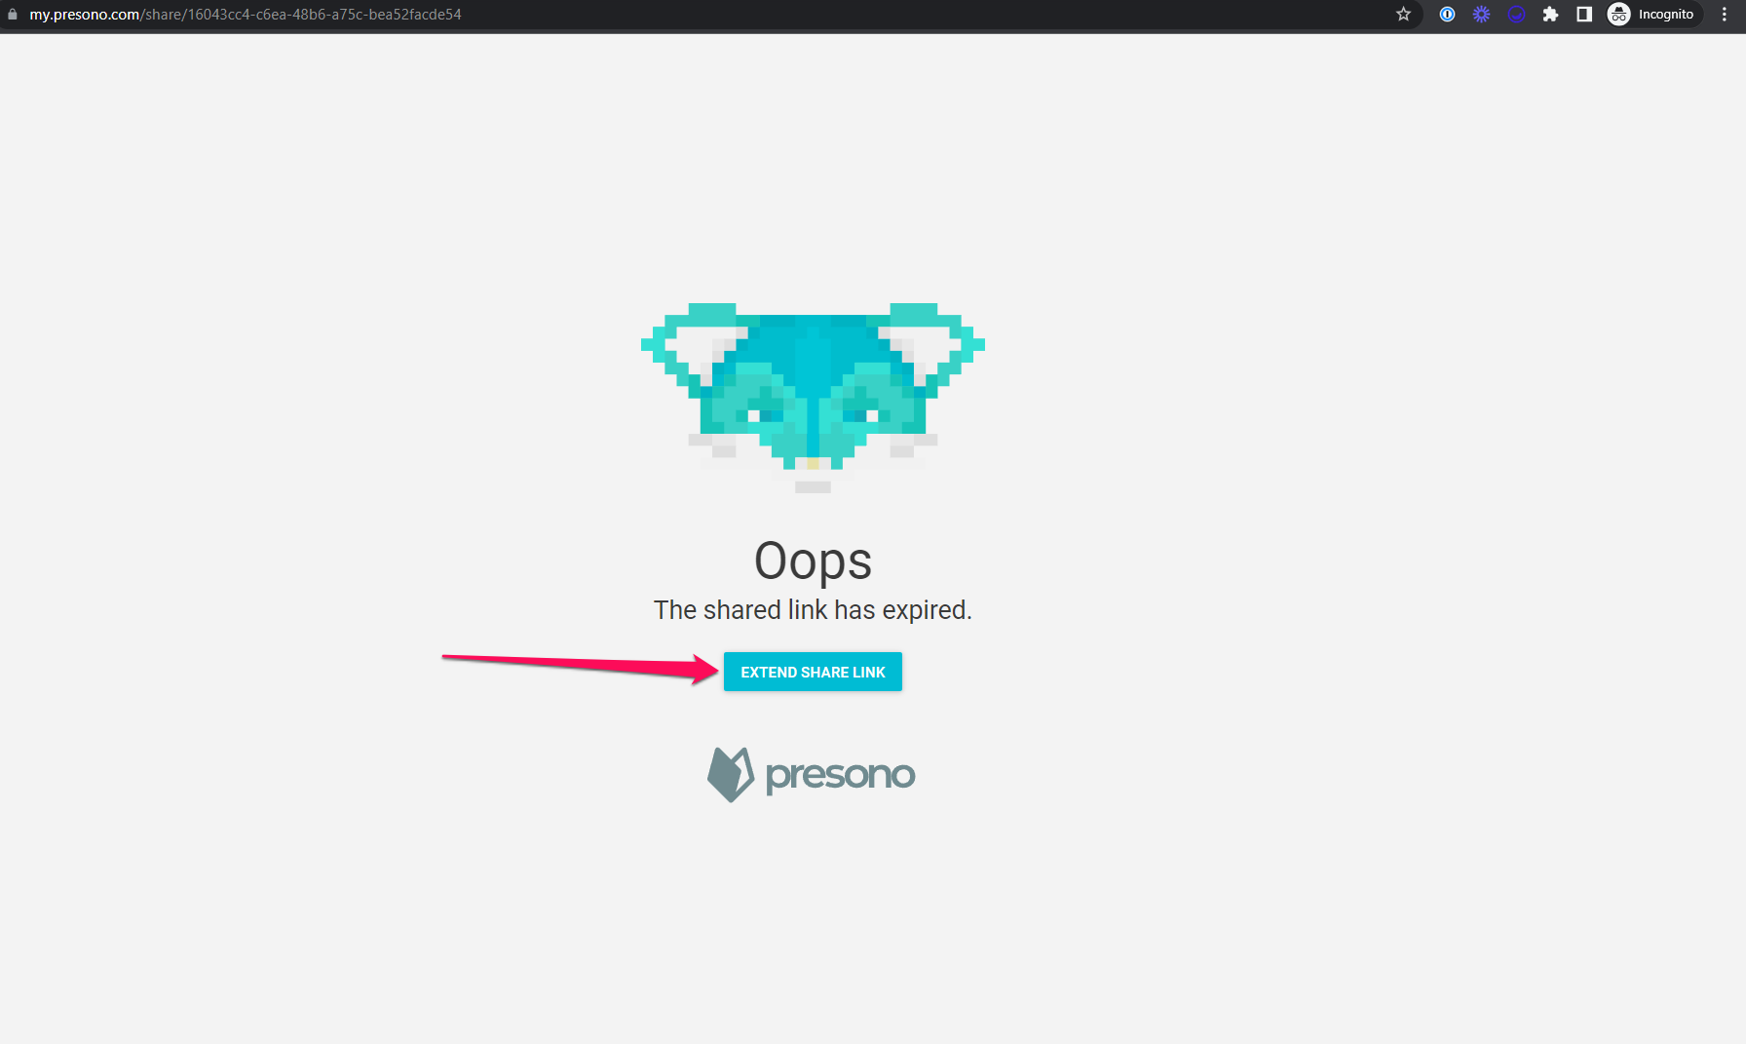Click the Extend Share Link button
1746x1044 pixels.
pyautogui.click(x=813, y=672)
